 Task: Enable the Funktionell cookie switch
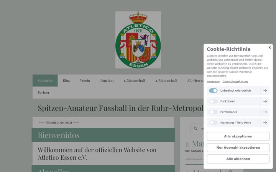tap(213, 101)
